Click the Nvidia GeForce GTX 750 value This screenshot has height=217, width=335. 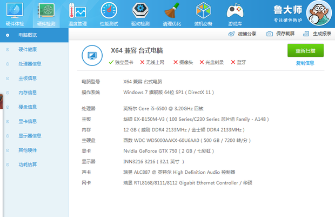tap(169, 151)
